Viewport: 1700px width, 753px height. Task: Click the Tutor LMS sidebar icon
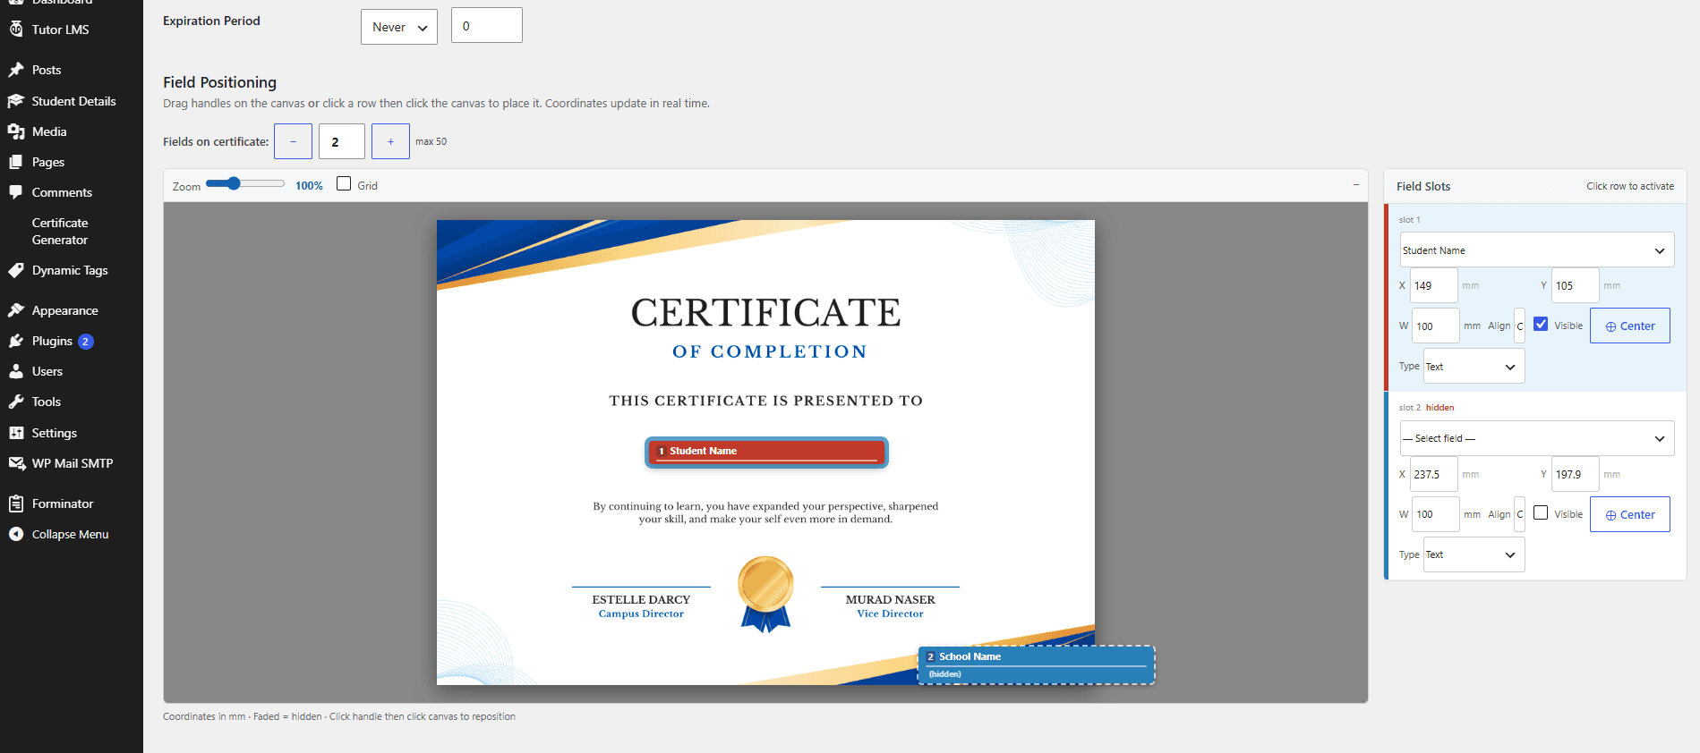(x=16, y=30)
